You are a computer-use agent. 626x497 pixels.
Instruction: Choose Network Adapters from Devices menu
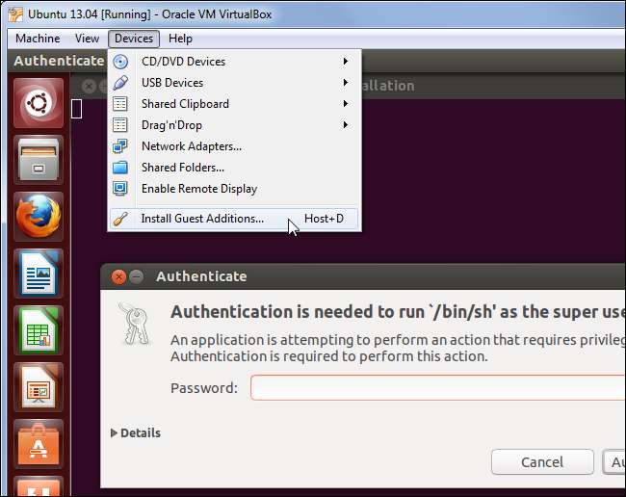tap(191, 146)
